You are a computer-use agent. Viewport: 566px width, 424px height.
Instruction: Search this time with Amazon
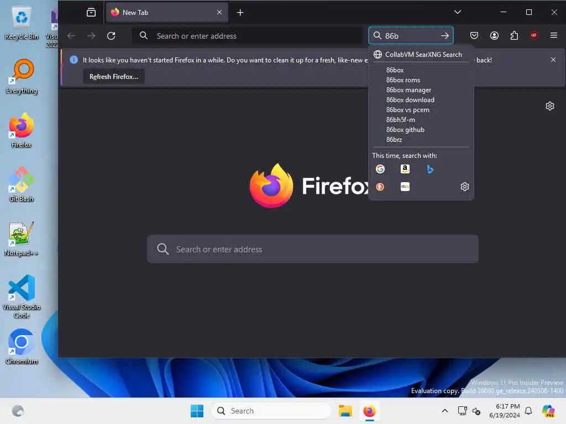(405, 169)
